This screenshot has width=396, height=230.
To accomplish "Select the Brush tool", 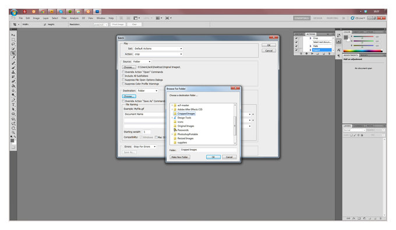I will coord(13,68).
